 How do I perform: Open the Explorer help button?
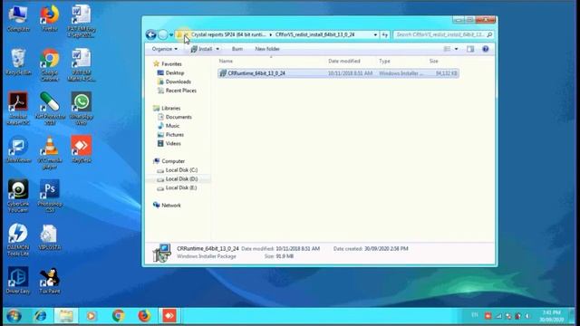(x=486, y=49)
